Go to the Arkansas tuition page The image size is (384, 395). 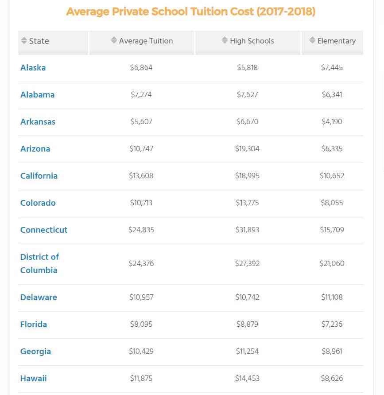tap(38, 122)
